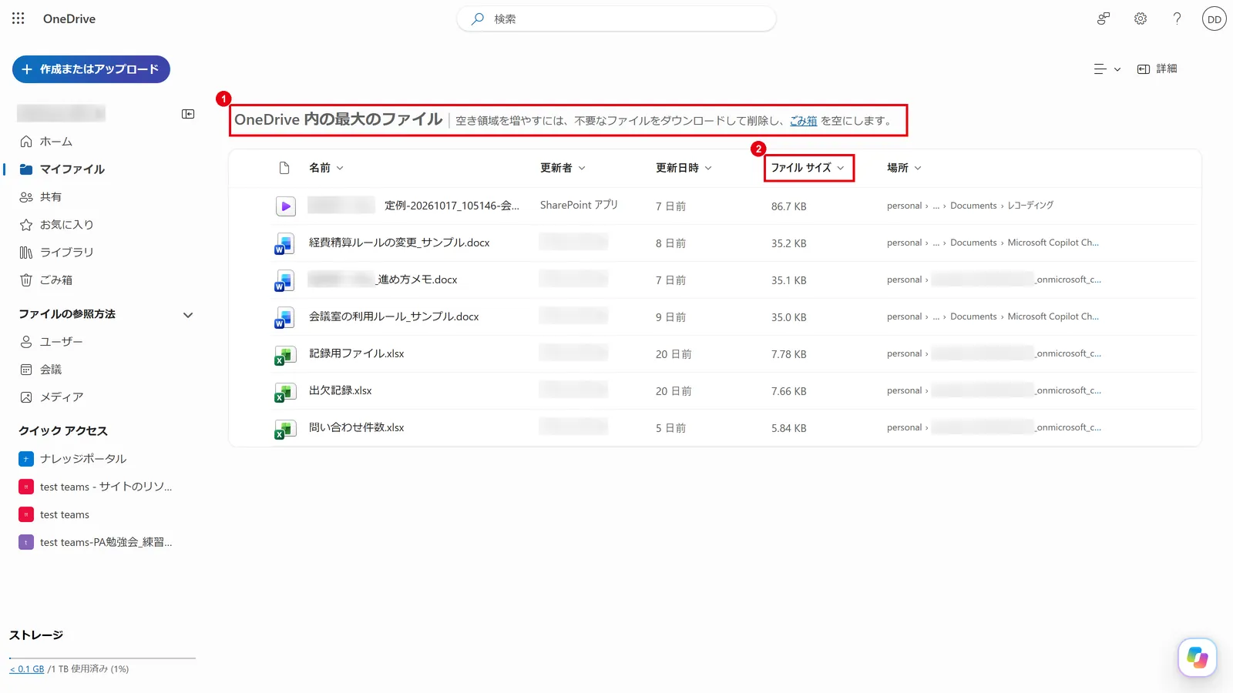
Task: Open お気に入り in sidebar
Action: pyautogui.click(x=56, y=225)
